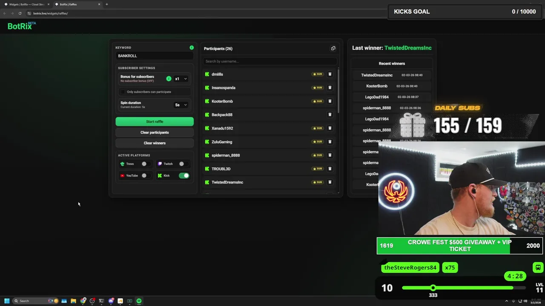Open Chrome from taskbar
The height and width of the screenshot is (306, 545).
[x=83, y=301]
